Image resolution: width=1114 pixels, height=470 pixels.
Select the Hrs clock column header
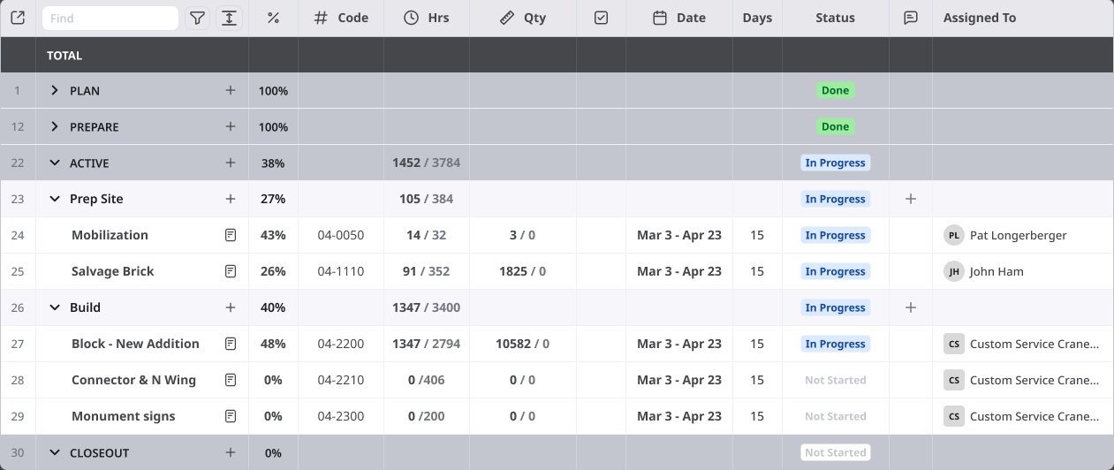pos(426,18)
